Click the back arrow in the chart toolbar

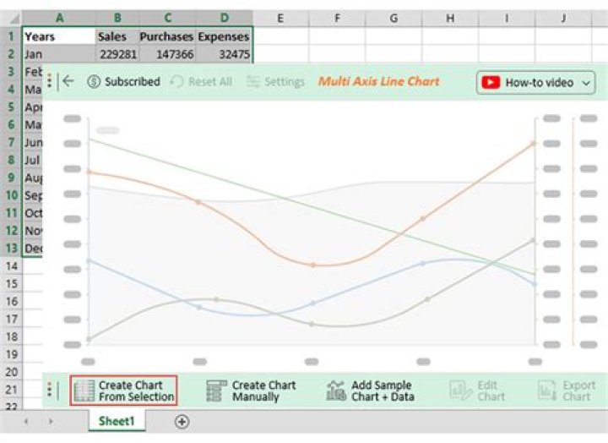[68, 81]
